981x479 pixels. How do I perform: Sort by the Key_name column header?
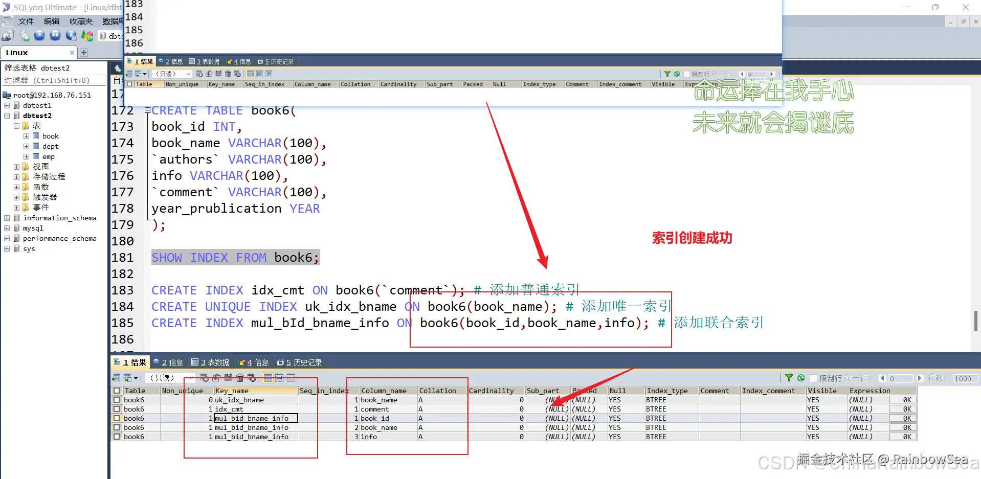256,391
